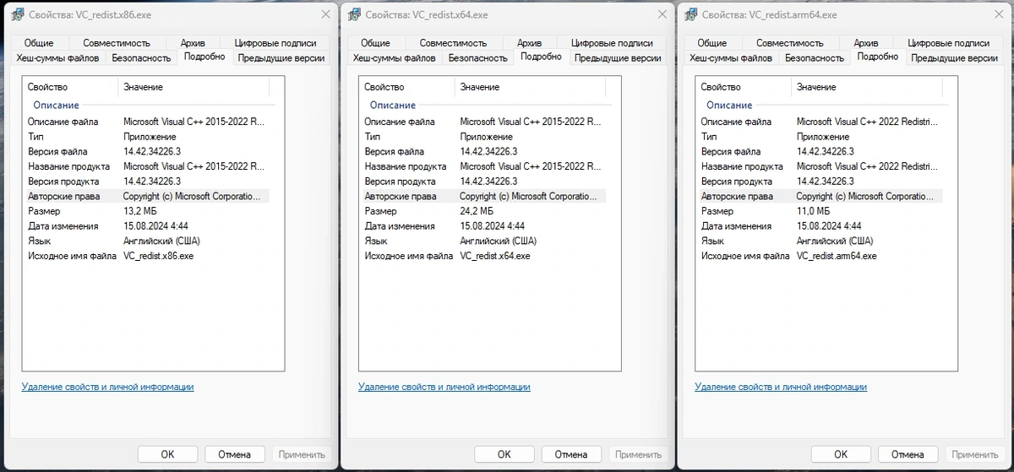Screen dimensions: 1014x472
Task: Click the installer icon in VC_redist.arm64.exe title bar
Action: 690,14
